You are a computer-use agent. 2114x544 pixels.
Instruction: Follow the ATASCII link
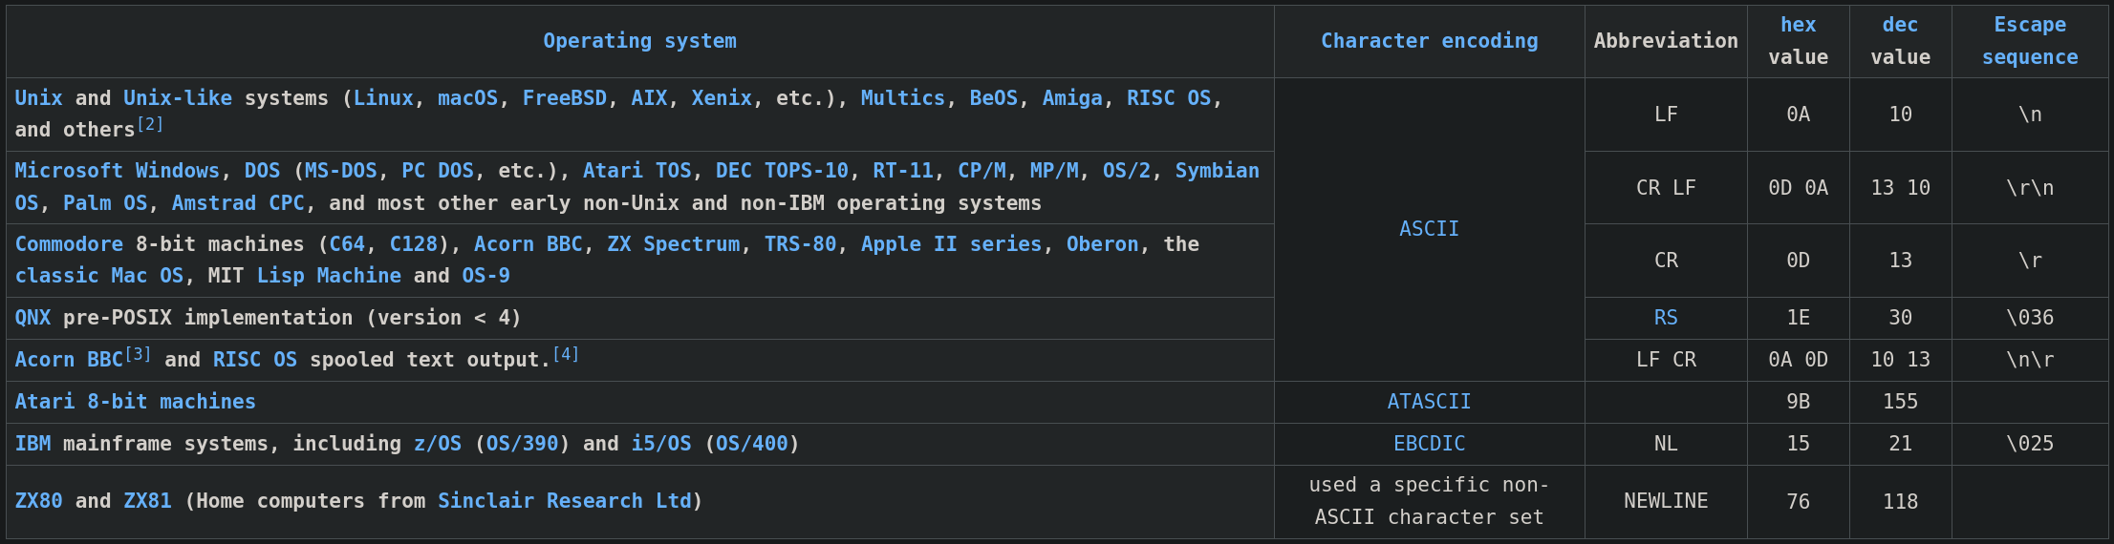click(1429, 402)
